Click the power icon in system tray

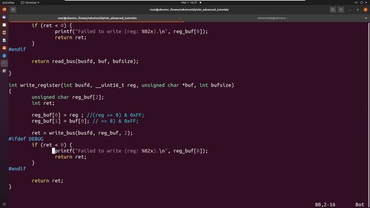coord(361,2)
